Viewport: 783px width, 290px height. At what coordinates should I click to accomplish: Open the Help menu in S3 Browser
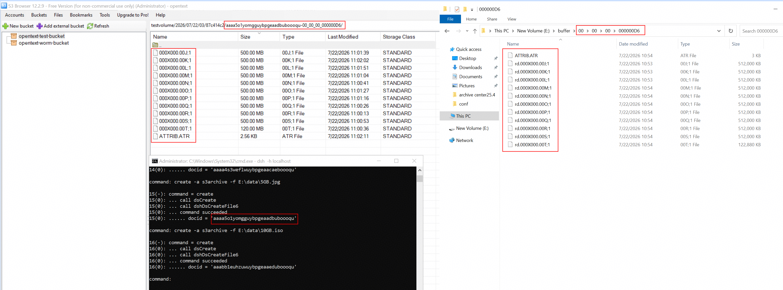click(160, 15)
